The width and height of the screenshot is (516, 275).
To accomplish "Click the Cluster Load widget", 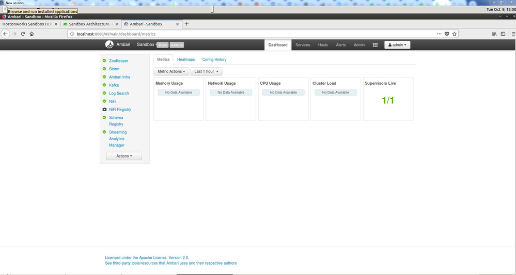I will pos(336,99).
